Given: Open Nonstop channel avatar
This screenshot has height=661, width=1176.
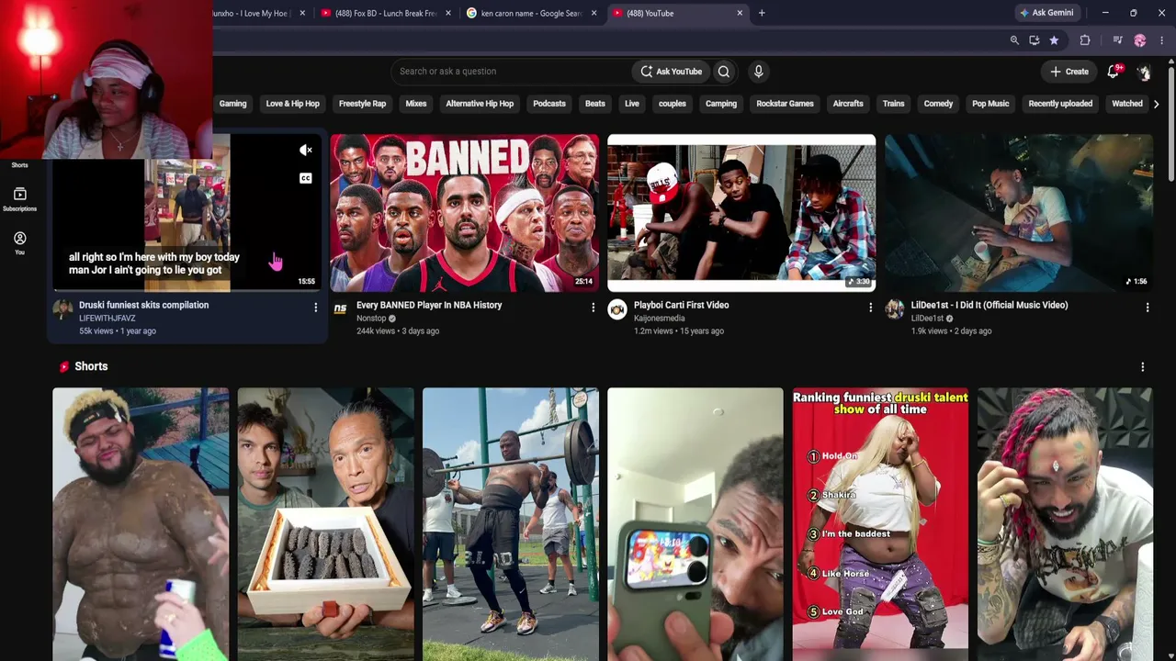Looking at the screenshot, I should (x=340, y=309).
